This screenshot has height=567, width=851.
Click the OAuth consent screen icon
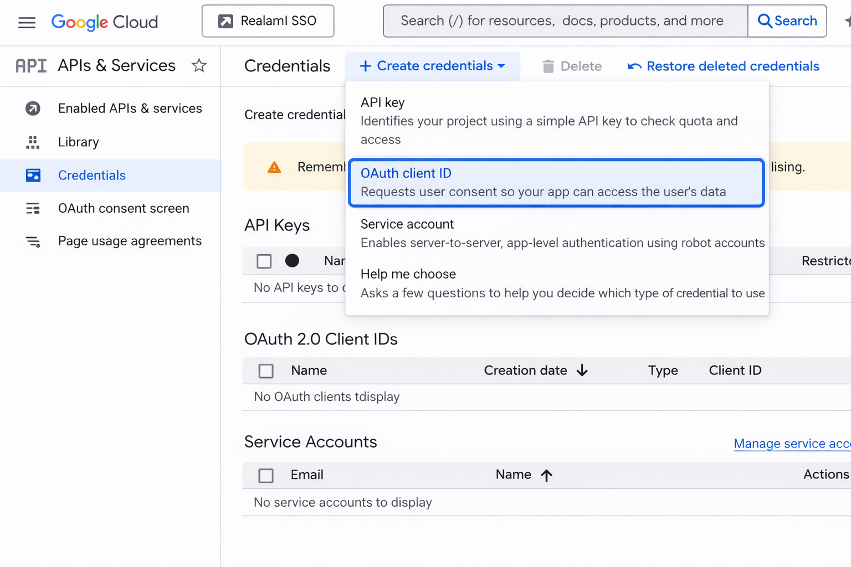click(x=33, y=208)
